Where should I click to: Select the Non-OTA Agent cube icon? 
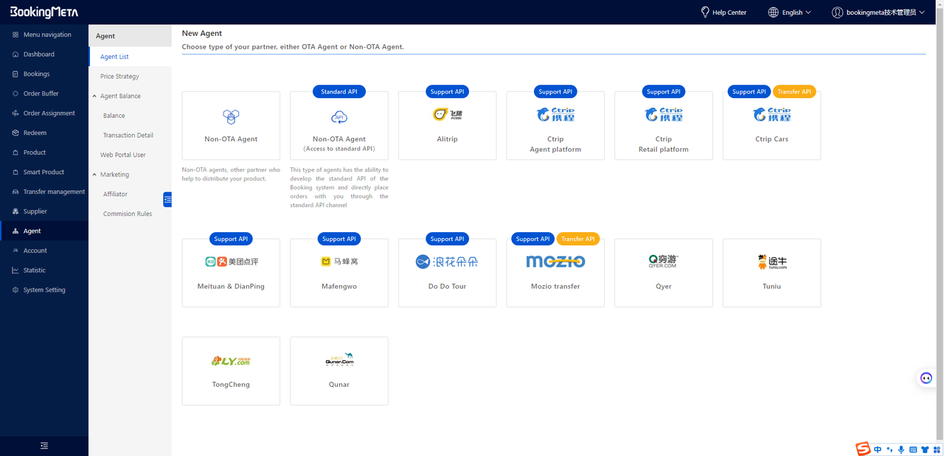[231, 116]
